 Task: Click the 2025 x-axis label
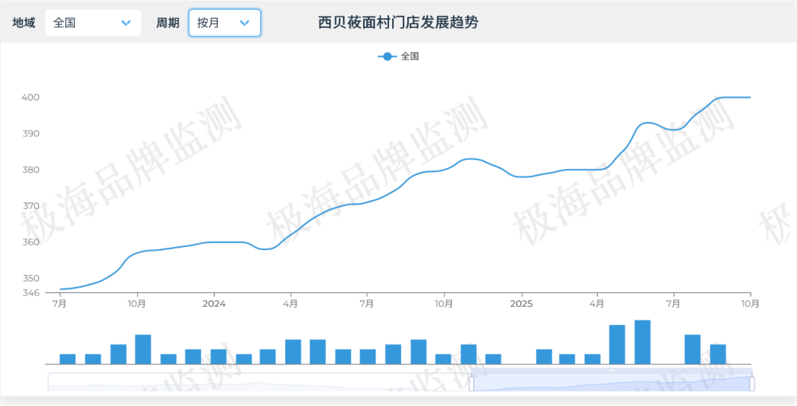521,304
